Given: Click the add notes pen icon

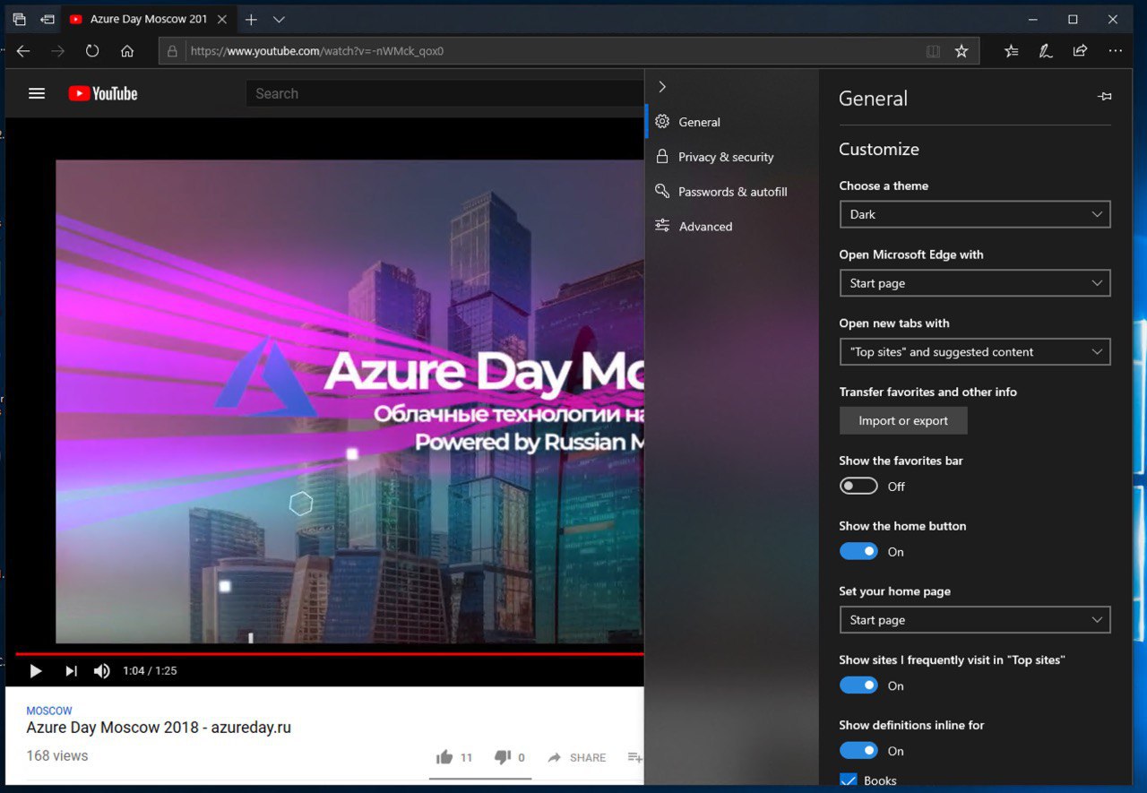Looking at the screenshot, I should click(x=1046, y=51).
